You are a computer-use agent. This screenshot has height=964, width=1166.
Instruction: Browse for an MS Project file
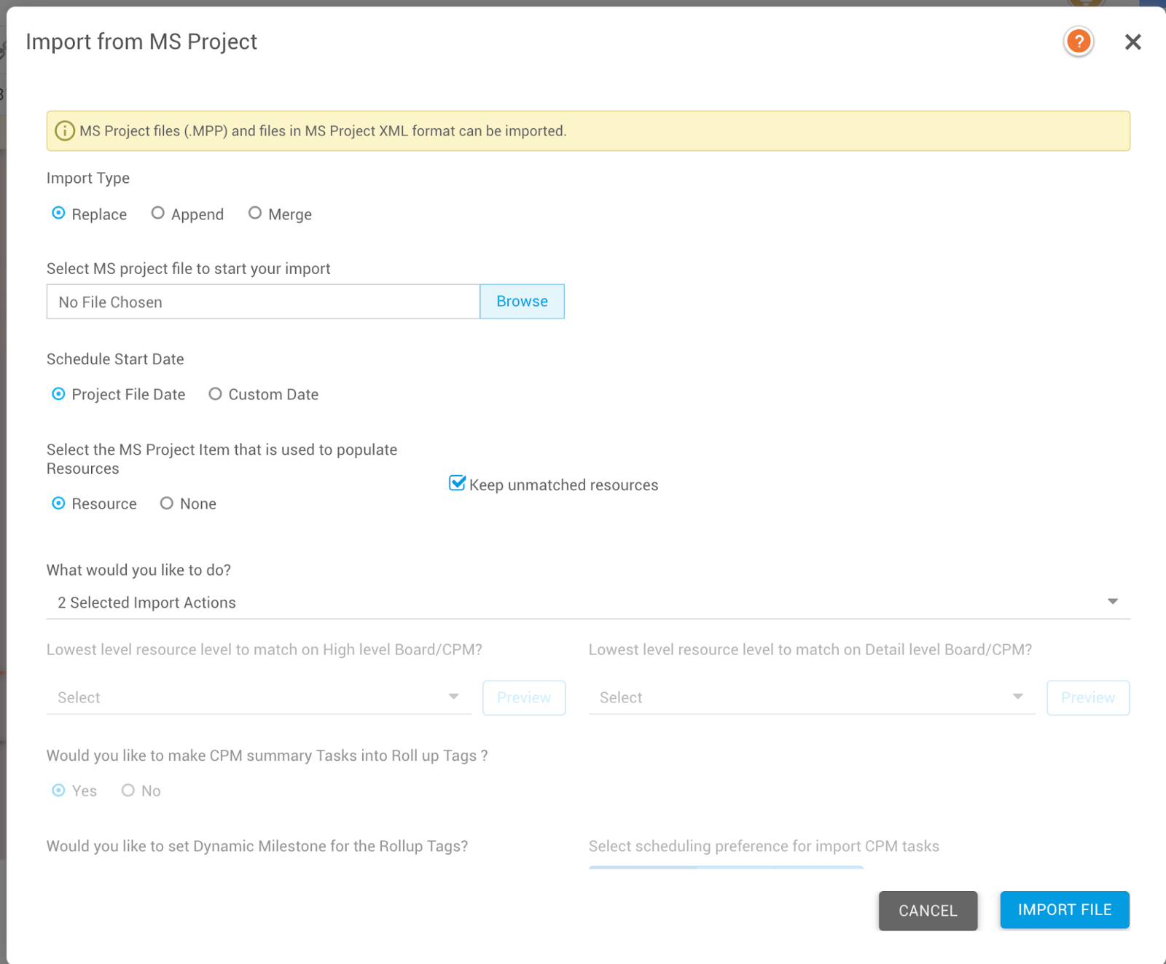click(522, 302)
